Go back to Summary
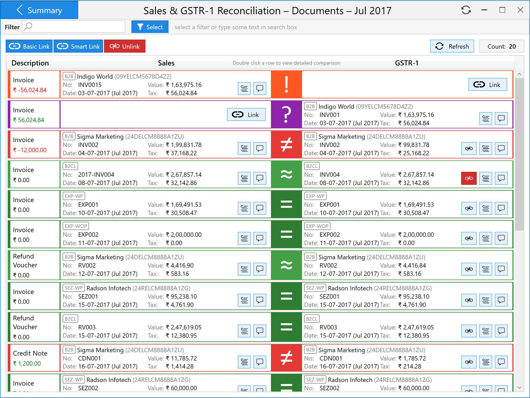The width and height of the screenshot is (530, 398). coord(39,10)
